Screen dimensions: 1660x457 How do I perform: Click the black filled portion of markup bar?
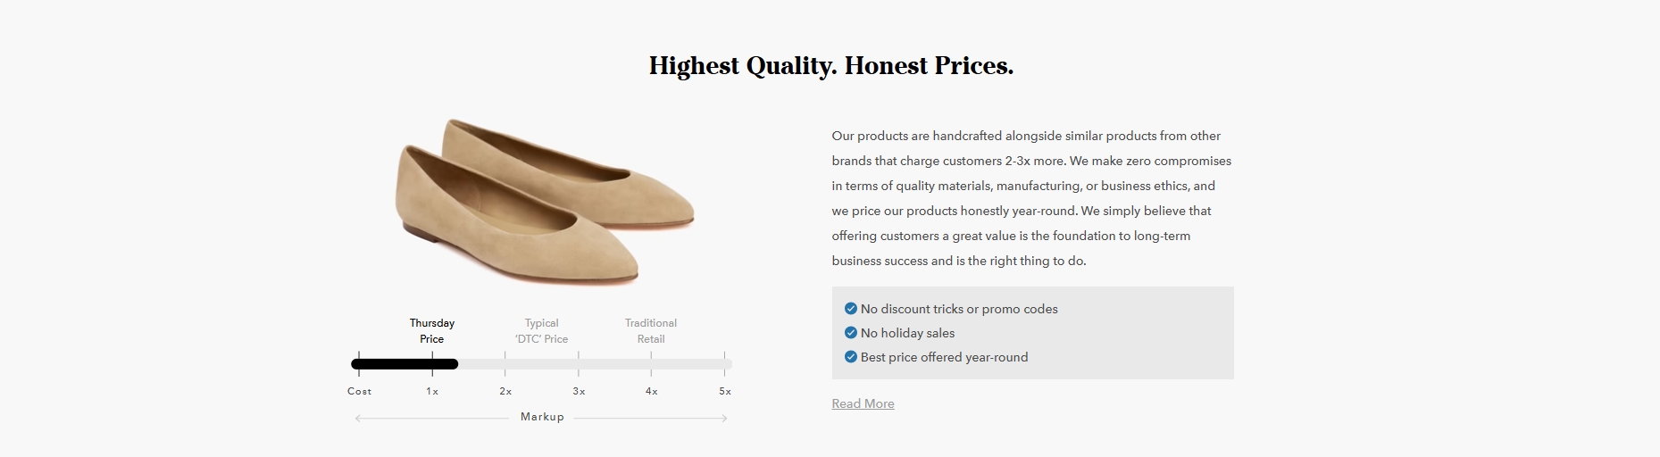click(x=405, y=364)
